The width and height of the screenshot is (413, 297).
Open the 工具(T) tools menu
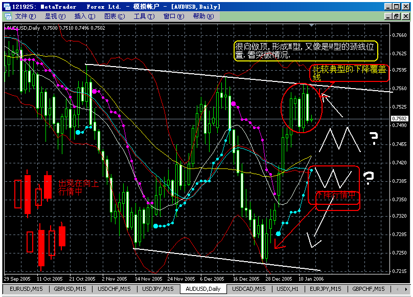click(x=144, y=16)
